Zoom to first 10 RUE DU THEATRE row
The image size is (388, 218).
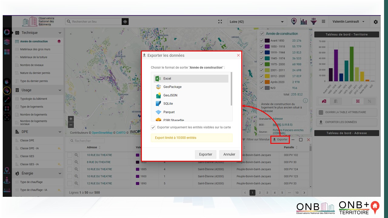coord(76,155)
